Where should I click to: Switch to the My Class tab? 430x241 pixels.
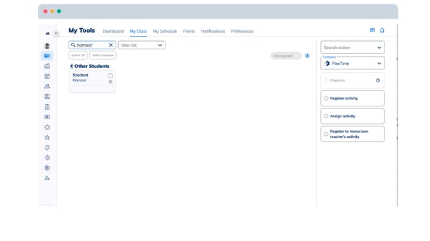pyautogui.click(x=139, y=31)
